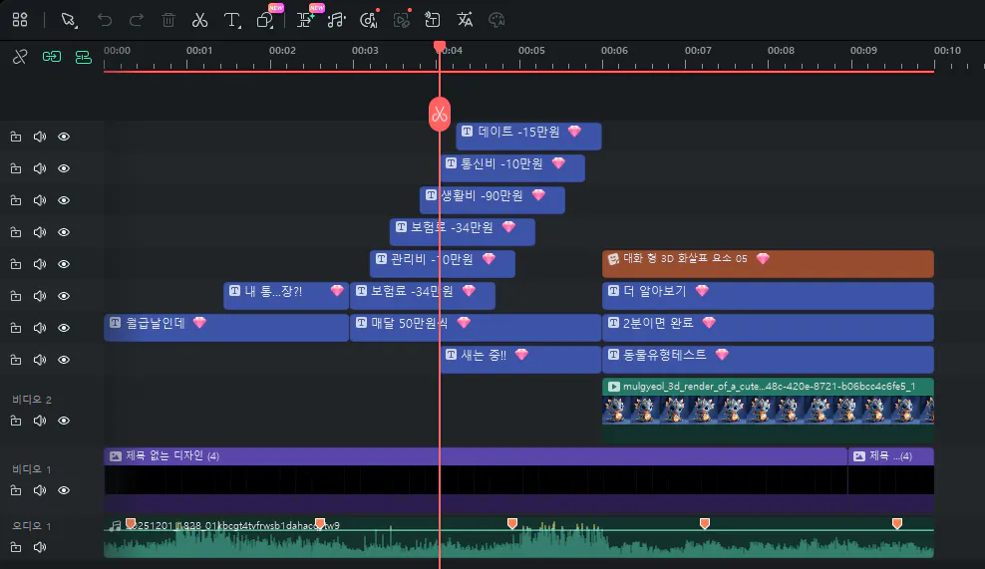Toggle the green auto ripple icon
This screenshot has width=985, height=569.
click(83, 57)
